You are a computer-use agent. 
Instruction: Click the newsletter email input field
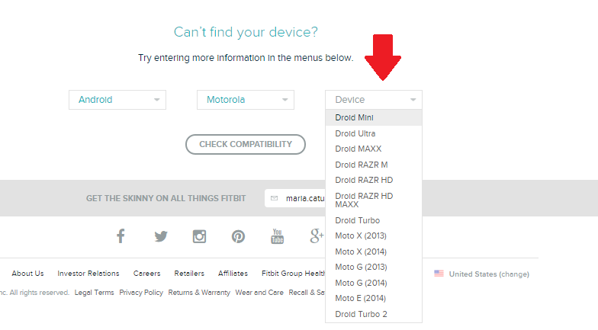click(295, 198)
